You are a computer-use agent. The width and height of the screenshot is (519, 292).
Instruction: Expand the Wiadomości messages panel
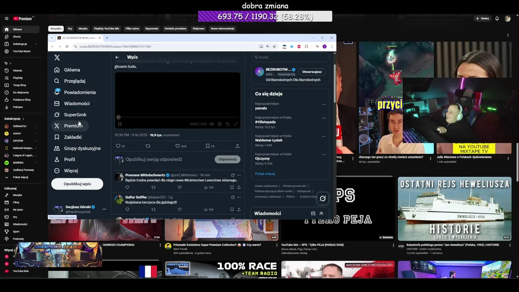[x=321, y=213]
